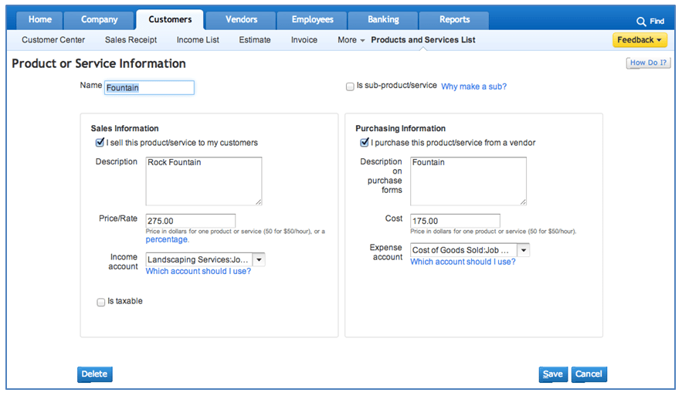Open Invoice from the submenu

(x=304, y=40)
